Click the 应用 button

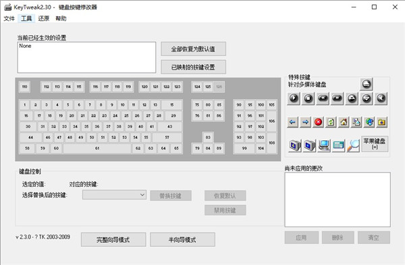(x=302, y=237)
